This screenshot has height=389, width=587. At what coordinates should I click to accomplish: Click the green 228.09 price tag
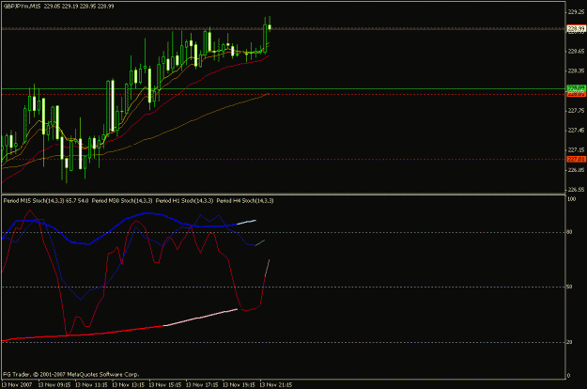(576, 88)
